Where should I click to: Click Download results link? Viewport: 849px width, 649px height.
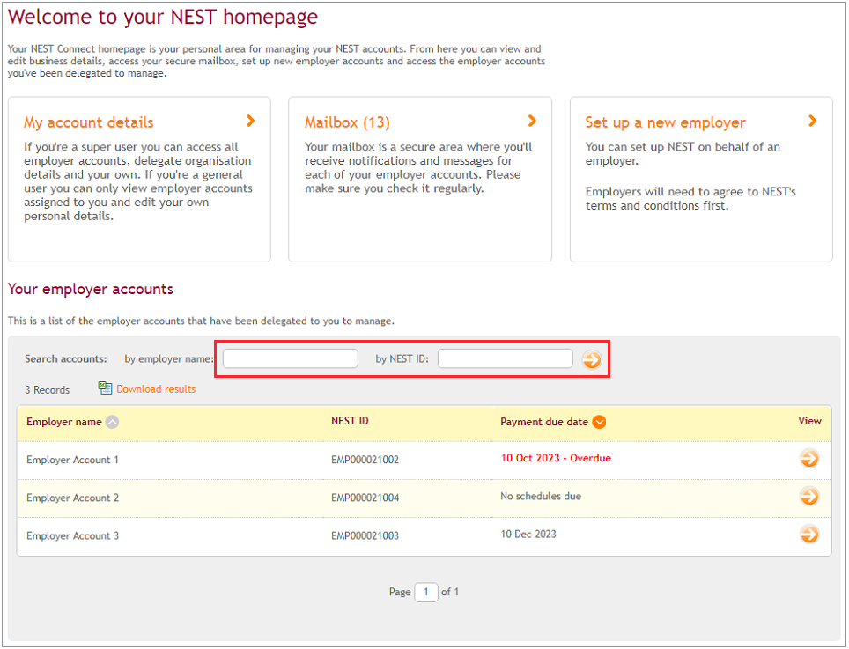156,389
